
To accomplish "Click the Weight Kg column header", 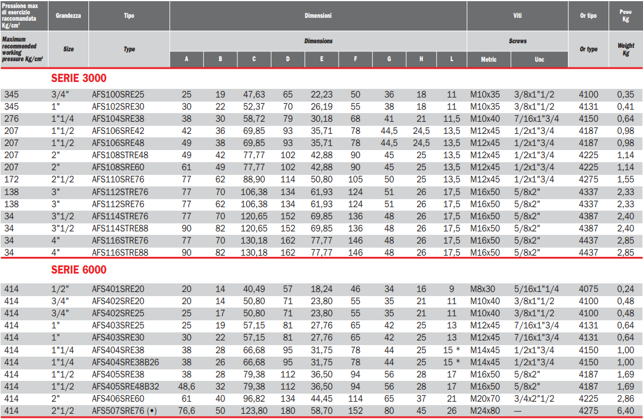I will point(626,50).
